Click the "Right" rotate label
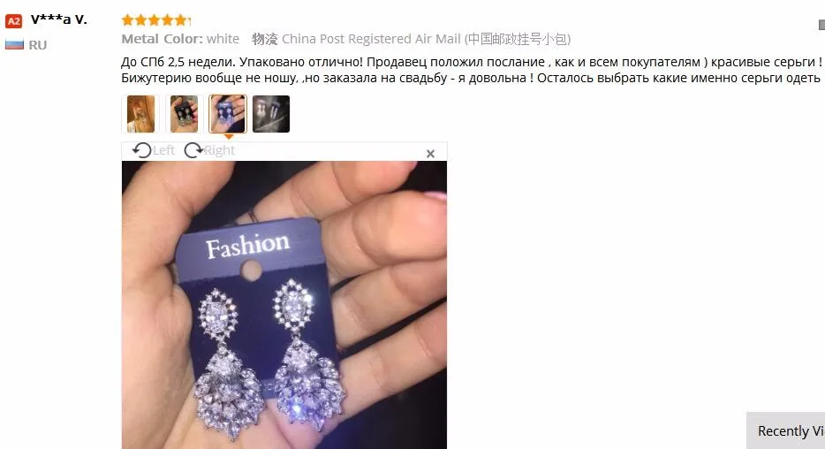 click(219, 150)
